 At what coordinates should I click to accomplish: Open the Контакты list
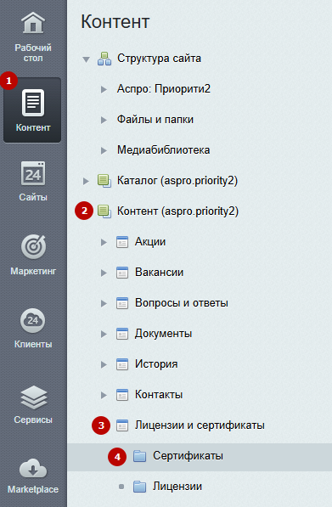(x=159, y=395)
